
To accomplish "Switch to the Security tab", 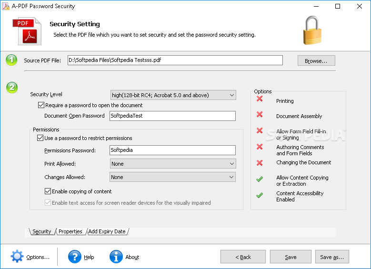I will pyautogui.click(x=42, y=231).
